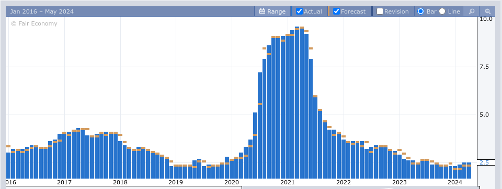Click the 2017 x-axis year label

64,182
